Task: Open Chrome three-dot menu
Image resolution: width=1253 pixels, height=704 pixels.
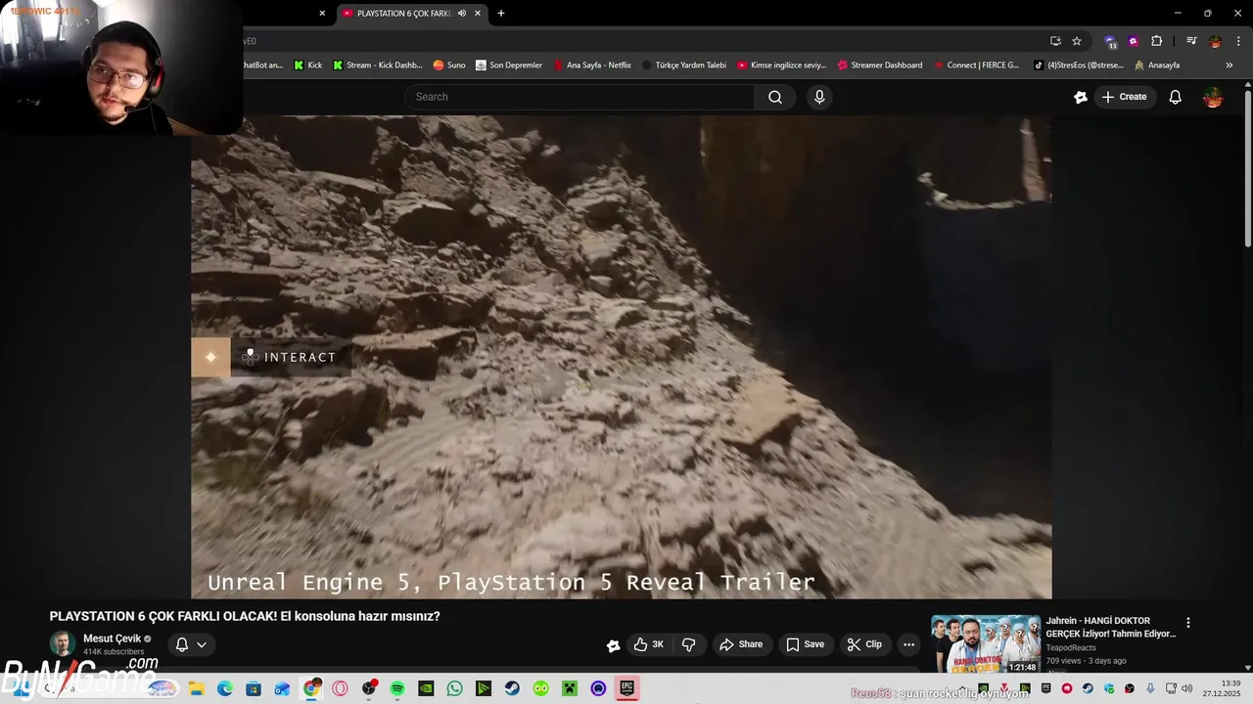Action: (1238, 41)
